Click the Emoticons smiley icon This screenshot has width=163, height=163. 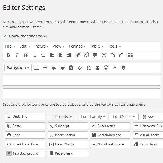pos(106,68)
